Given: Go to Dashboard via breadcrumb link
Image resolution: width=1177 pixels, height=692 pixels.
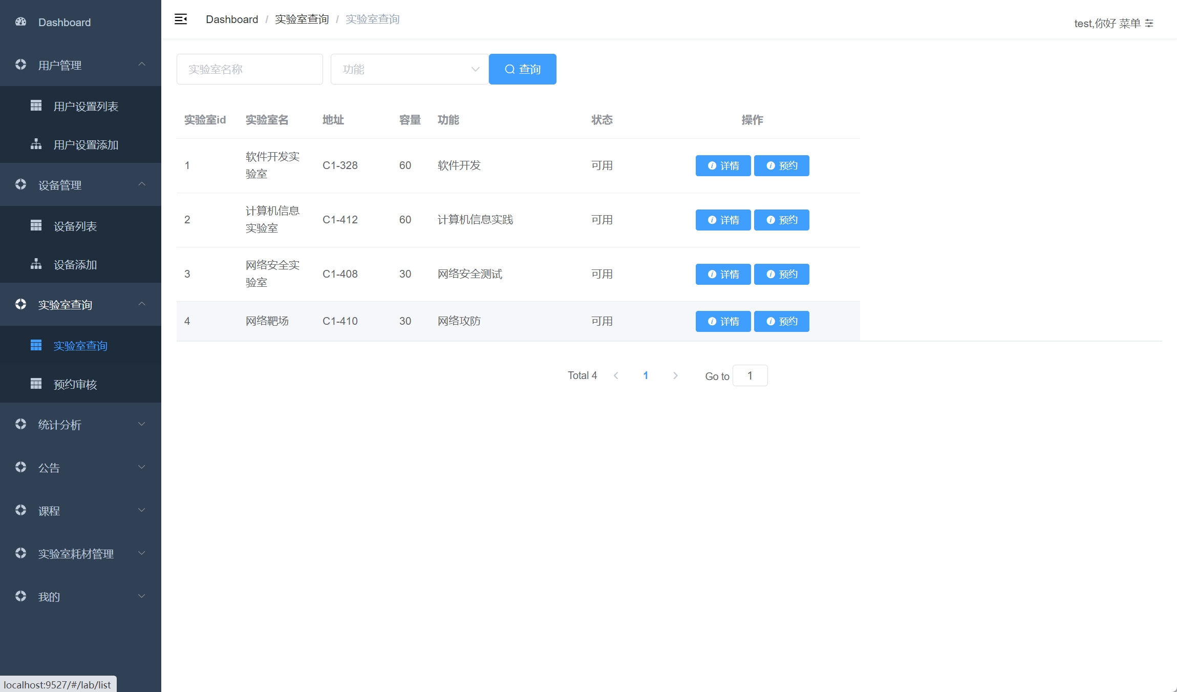Looking at the screenshot, I should point(232,19).
